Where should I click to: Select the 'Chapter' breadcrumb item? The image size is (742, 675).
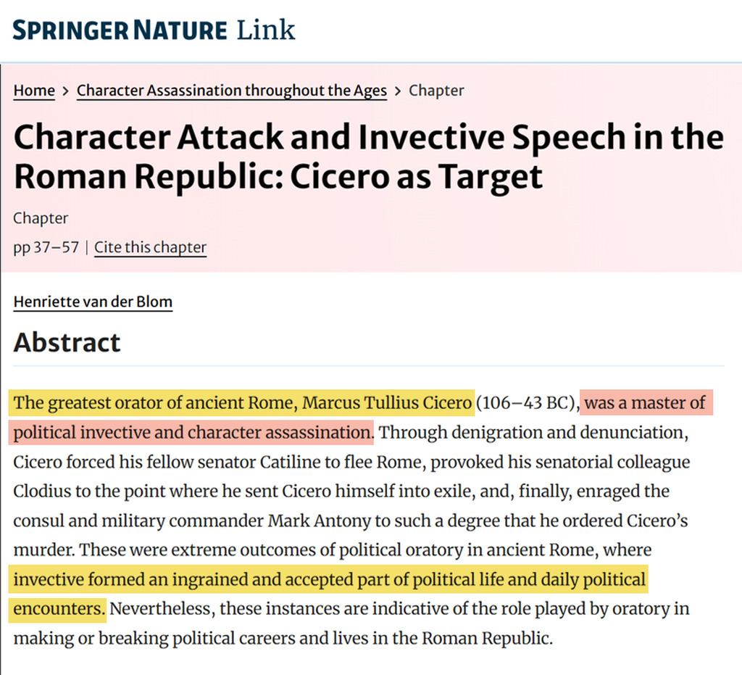coord(436,91)
